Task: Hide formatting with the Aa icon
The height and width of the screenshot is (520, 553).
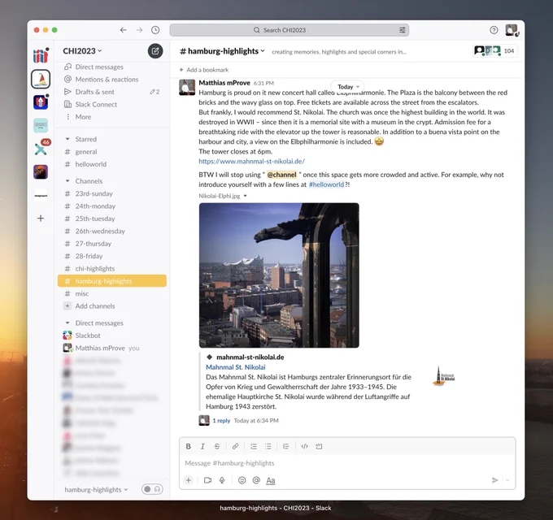Action: (271, 480)
